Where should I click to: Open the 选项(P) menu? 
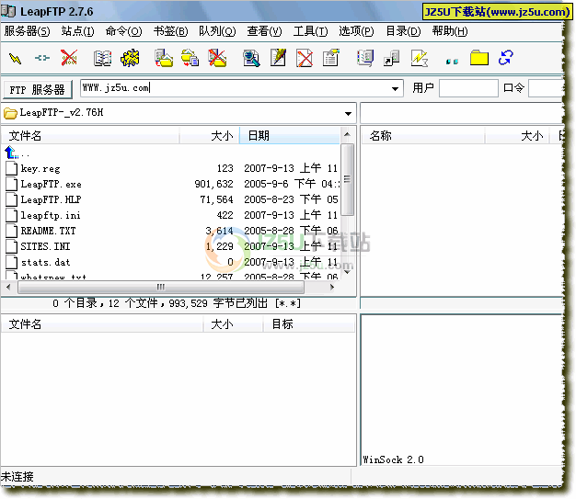tap(356, 31)
